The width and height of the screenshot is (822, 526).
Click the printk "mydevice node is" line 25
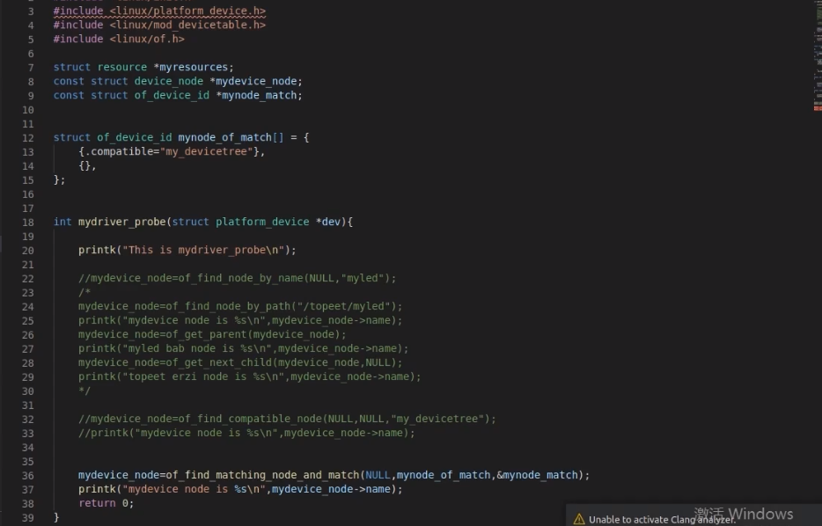click(240, 321)
